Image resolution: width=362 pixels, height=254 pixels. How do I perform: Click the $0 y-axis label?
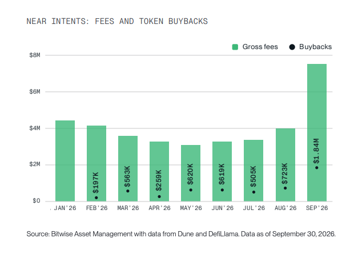(x=37, y=201)
